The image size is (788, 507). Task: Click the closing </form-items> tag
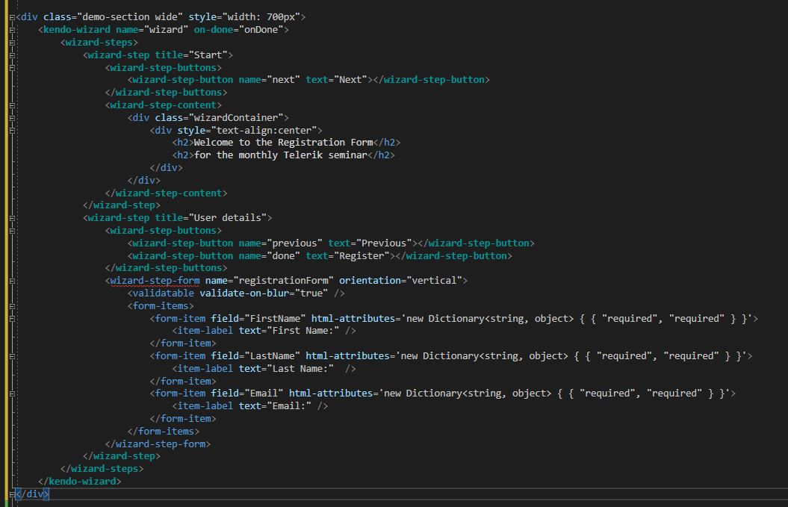pos(164,431)
